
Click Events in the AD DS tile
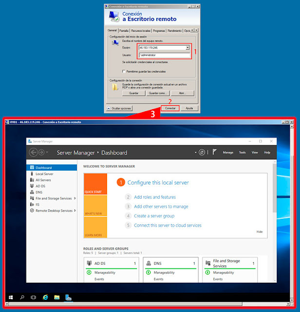coord(99,279)
